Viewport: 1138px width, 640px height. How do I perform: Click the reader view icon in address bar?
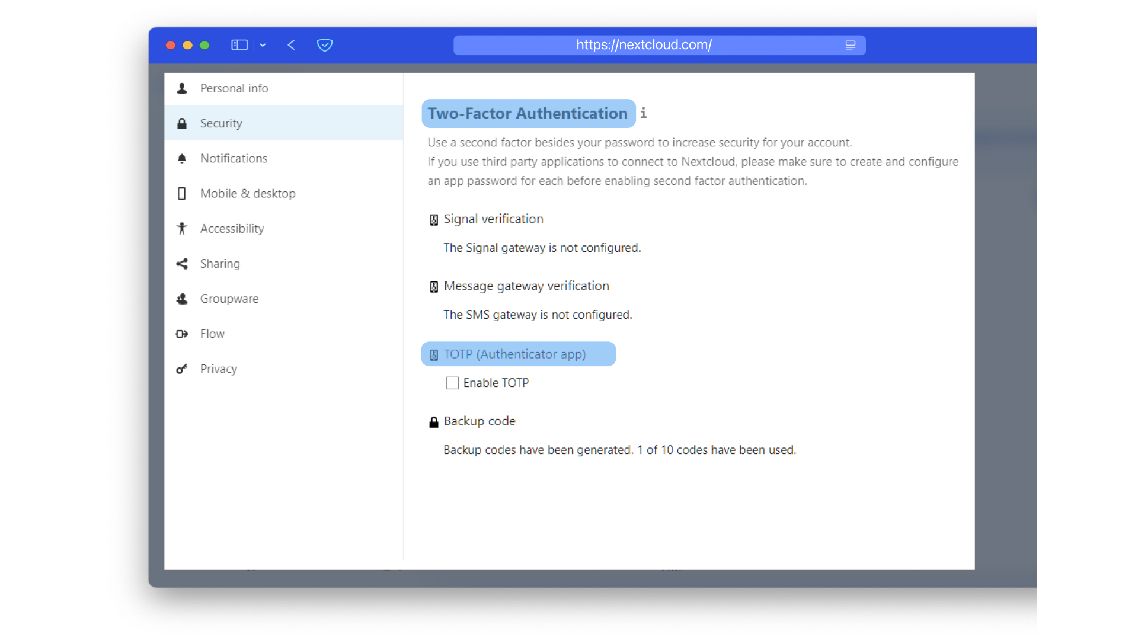[851, 45]
